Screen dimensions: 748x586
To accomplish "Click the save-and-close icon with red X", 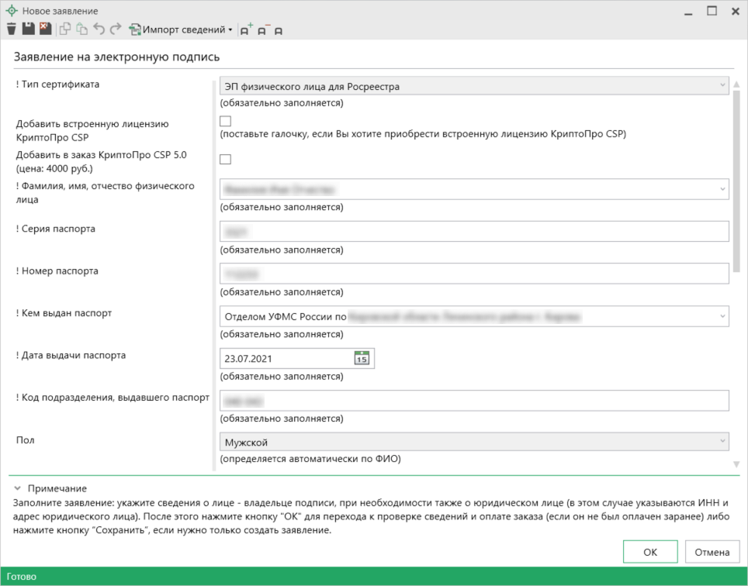I will tap(45, 29).
